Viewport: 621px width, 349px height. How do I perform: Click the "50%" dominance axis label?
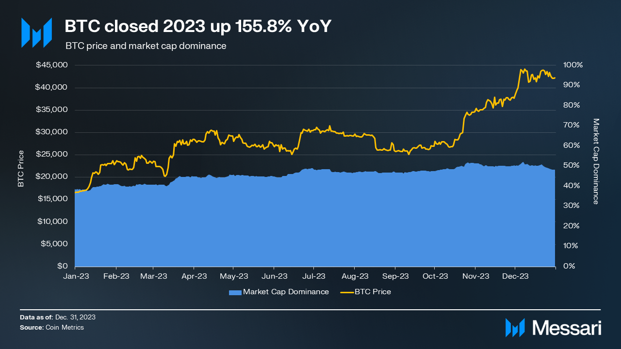571,165
